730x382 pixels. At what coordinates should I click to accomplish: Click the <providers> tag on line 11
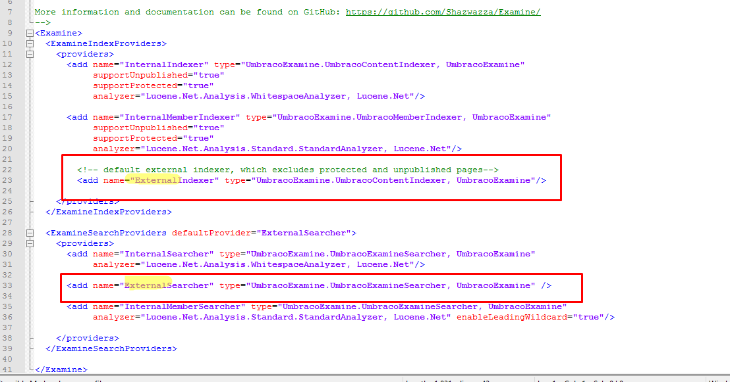point(85,54)
